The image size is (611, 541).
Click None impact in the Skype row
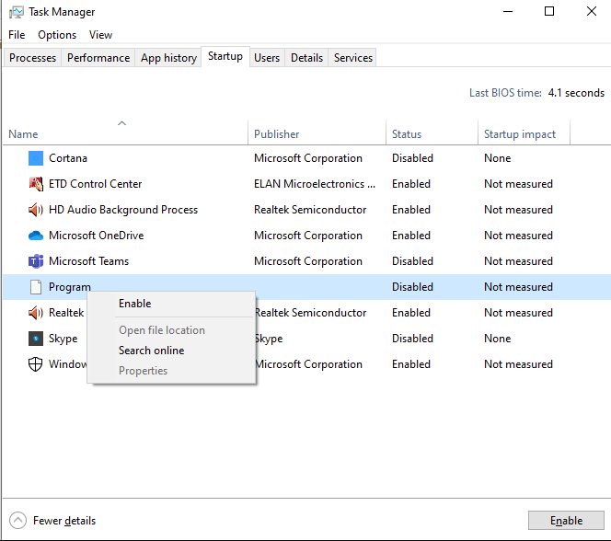[497, 339]
